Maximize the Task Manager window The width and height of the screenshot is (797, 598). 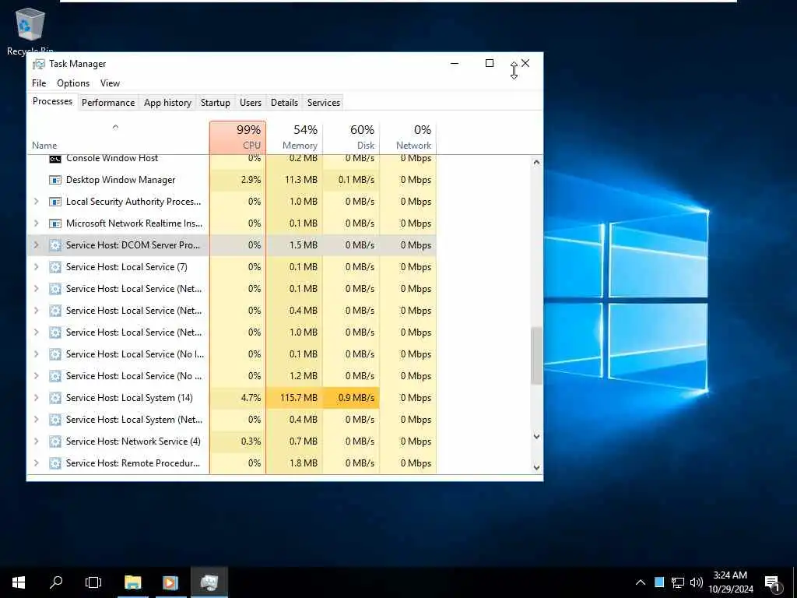click(x=490, y=64)
